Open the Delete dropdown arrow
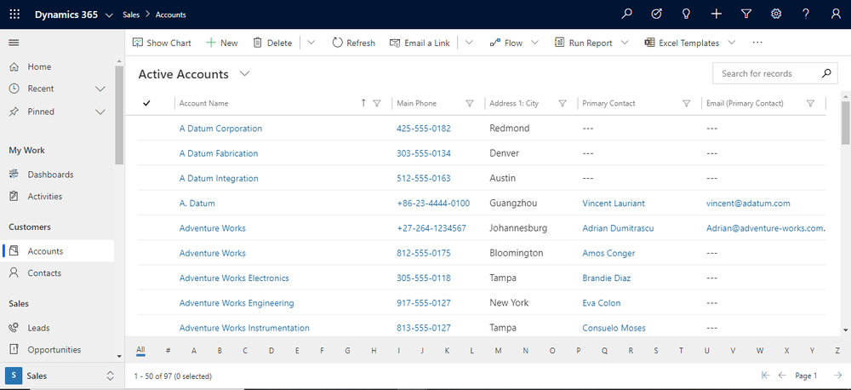Image resolution: width=851 pixels, height=390 pixels. point(311,43)
